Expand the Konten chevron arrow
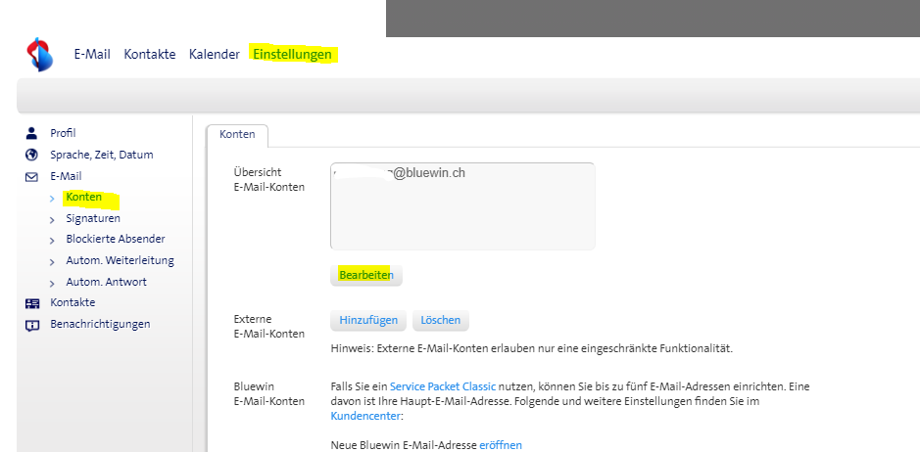 (52, 199)
